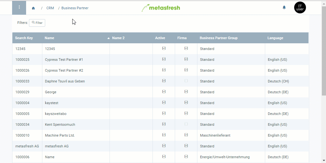Image resolution: width=326 pixels, height=163 pixels.
Task: Click the metasfresh logo
Action: [x=161, y=8]
